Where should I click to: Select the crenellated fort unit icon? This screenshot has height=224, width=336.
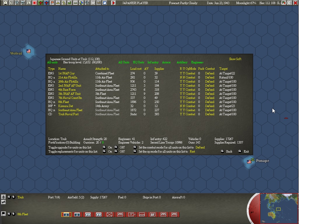(142, 215)
